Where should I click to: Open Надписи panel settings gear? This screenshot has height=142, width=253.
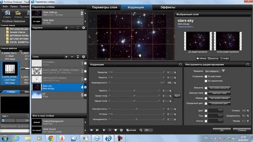(x=83, y=28)
